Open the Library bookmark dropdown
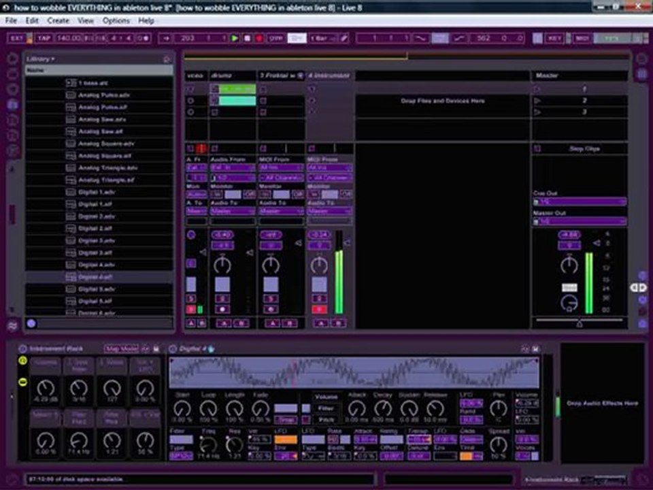This screenshot has height=490, width=653. [41, 59]
